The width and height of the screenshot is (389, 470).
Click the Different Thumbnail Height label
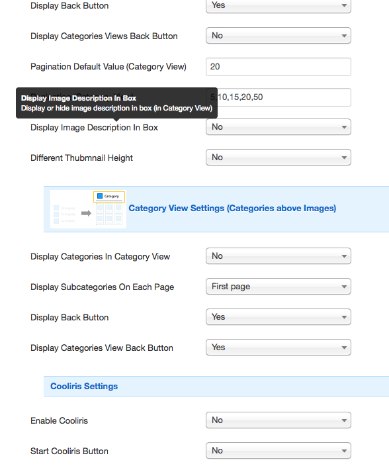[x=81, y=158]
